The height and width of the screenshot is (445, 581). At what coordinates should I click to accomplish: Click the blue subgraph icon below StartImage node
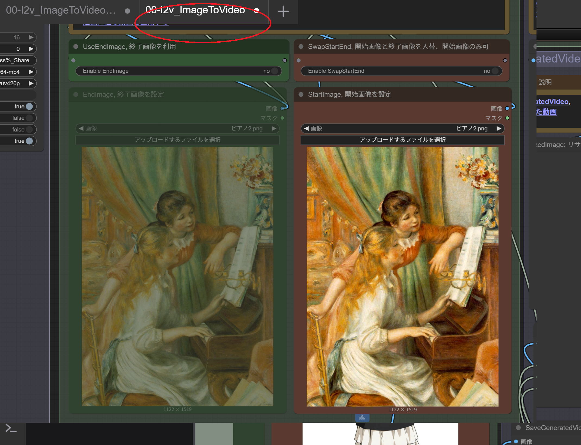tap(362, 418)
